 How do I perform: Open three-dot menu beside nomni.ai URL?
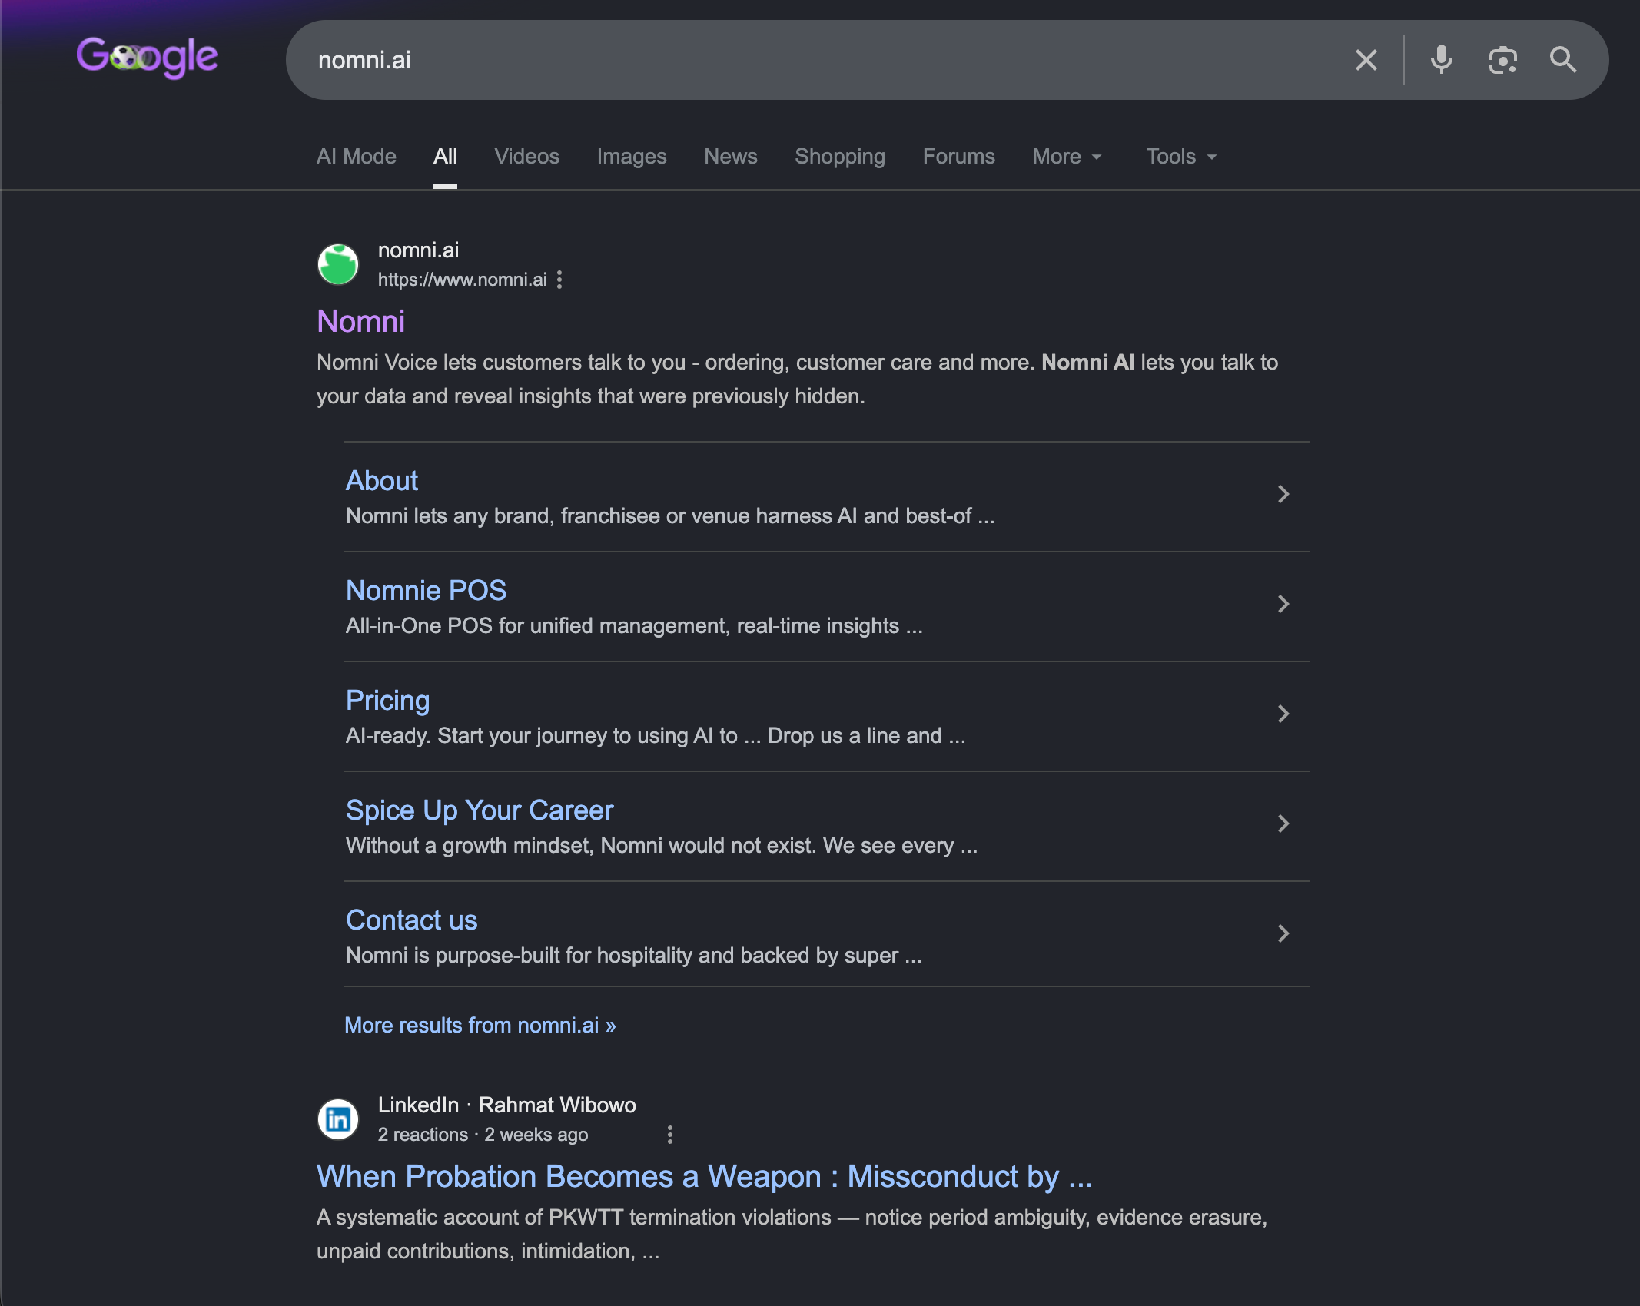pyautogui.click(x=559, y=280)
